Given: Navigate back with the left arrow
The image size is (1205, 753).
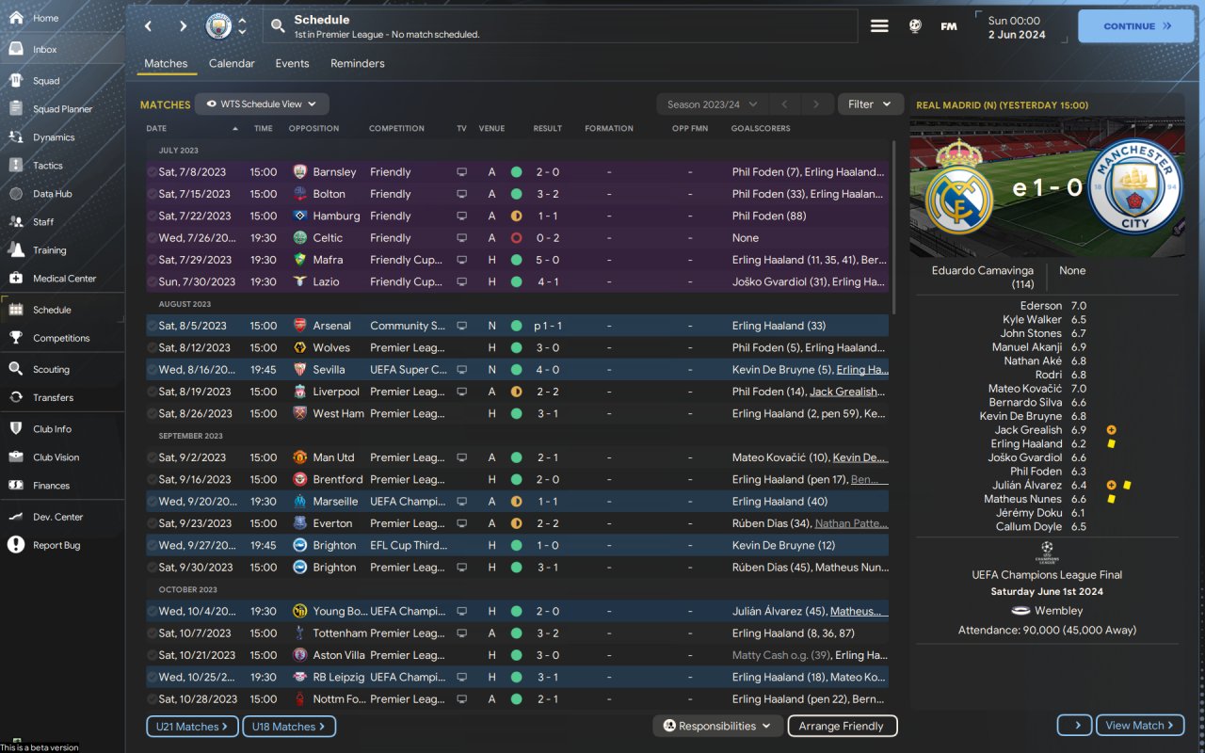Looking at the screenshot, I should 148,26.
